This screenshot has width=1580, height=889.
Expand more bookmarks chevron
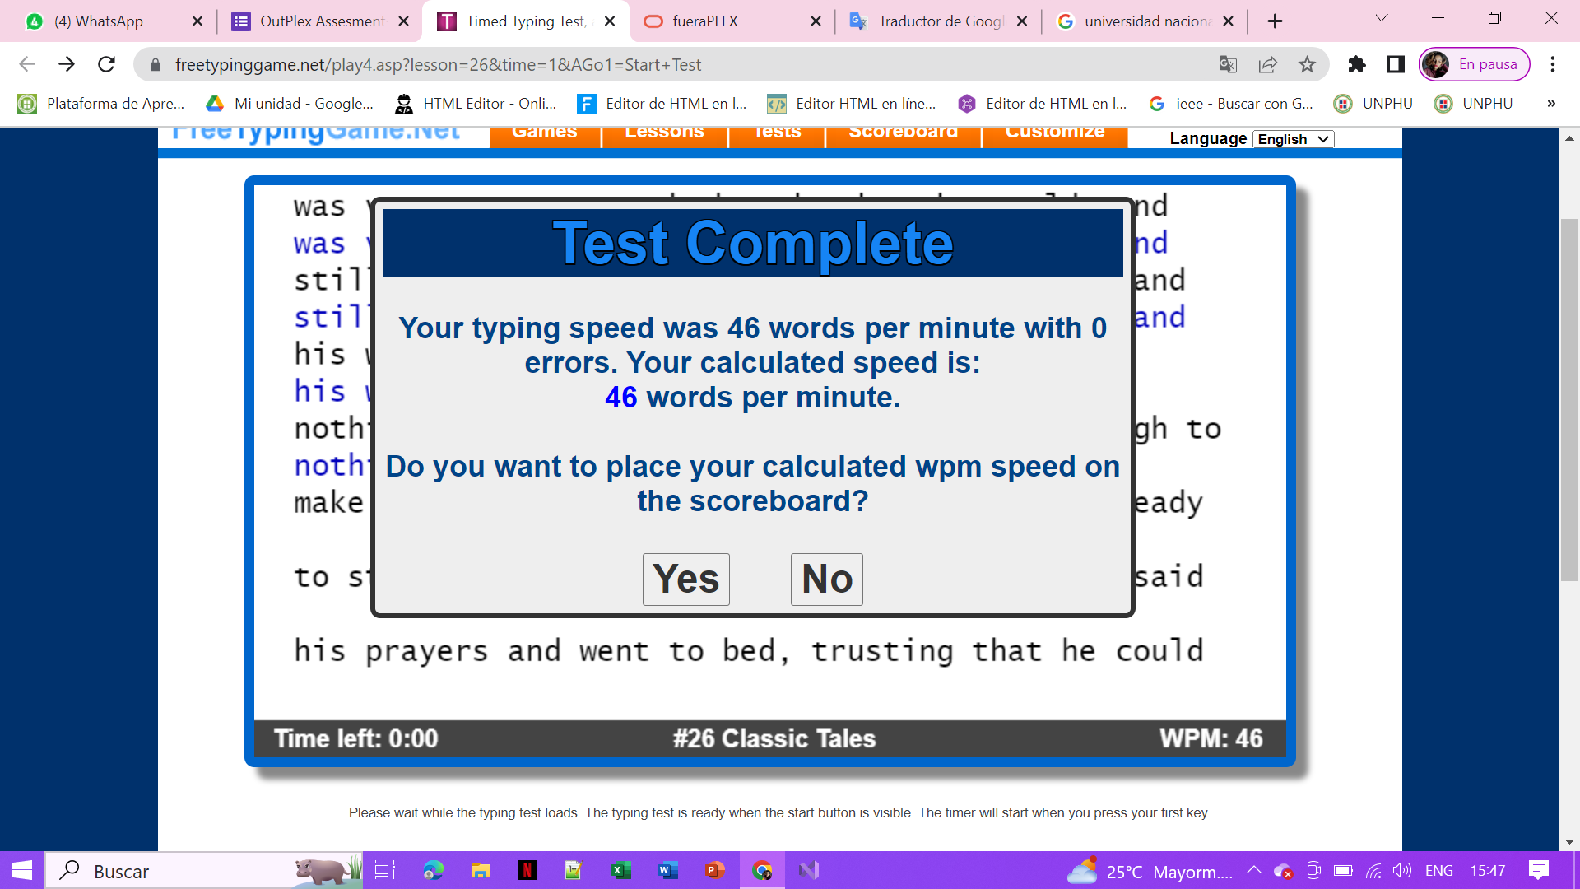point(1551,104)
